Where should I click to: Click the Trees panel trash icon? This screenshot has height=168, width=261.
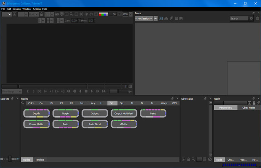[x=257, y=18]
